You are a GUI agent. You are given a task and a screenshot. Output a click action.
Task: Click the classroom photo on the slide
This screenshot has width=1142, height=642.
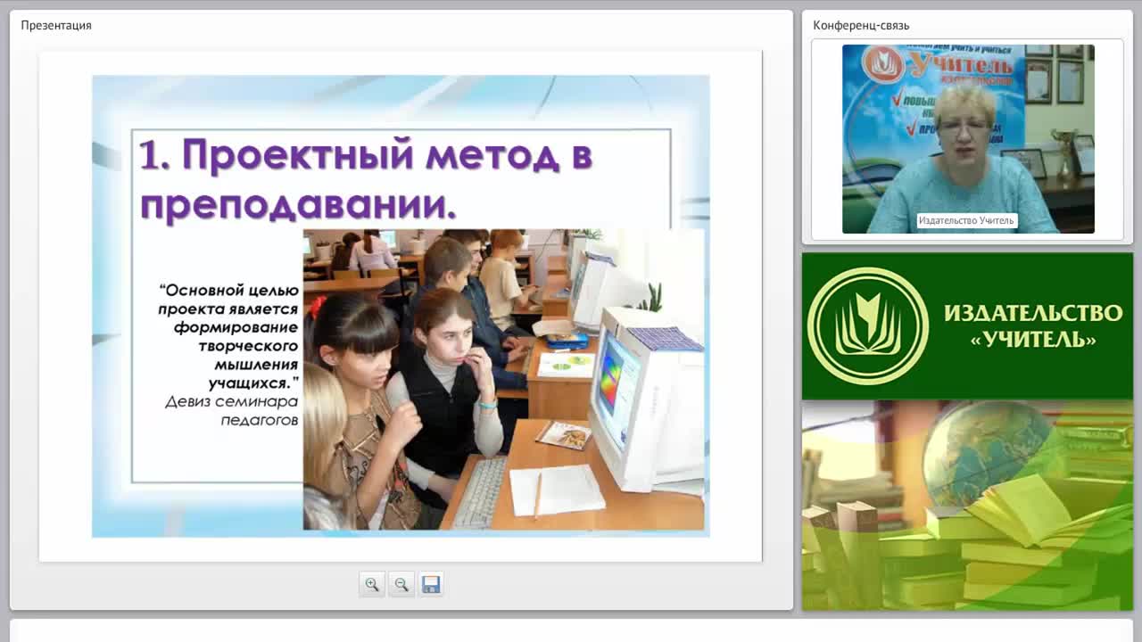click(x=503, y=379)
